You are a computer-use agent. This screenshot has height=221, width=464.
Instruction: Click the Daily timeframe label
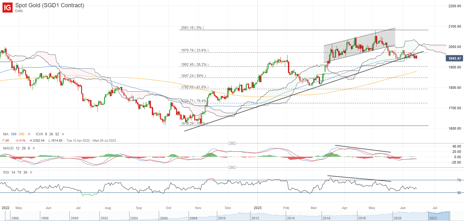pyautogui.click(x=19, y=11)
